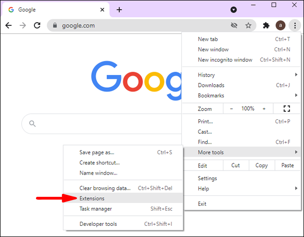The width and height of the screenshot is (304, 237).
Task: Close the Google tab
Action: 102,10
